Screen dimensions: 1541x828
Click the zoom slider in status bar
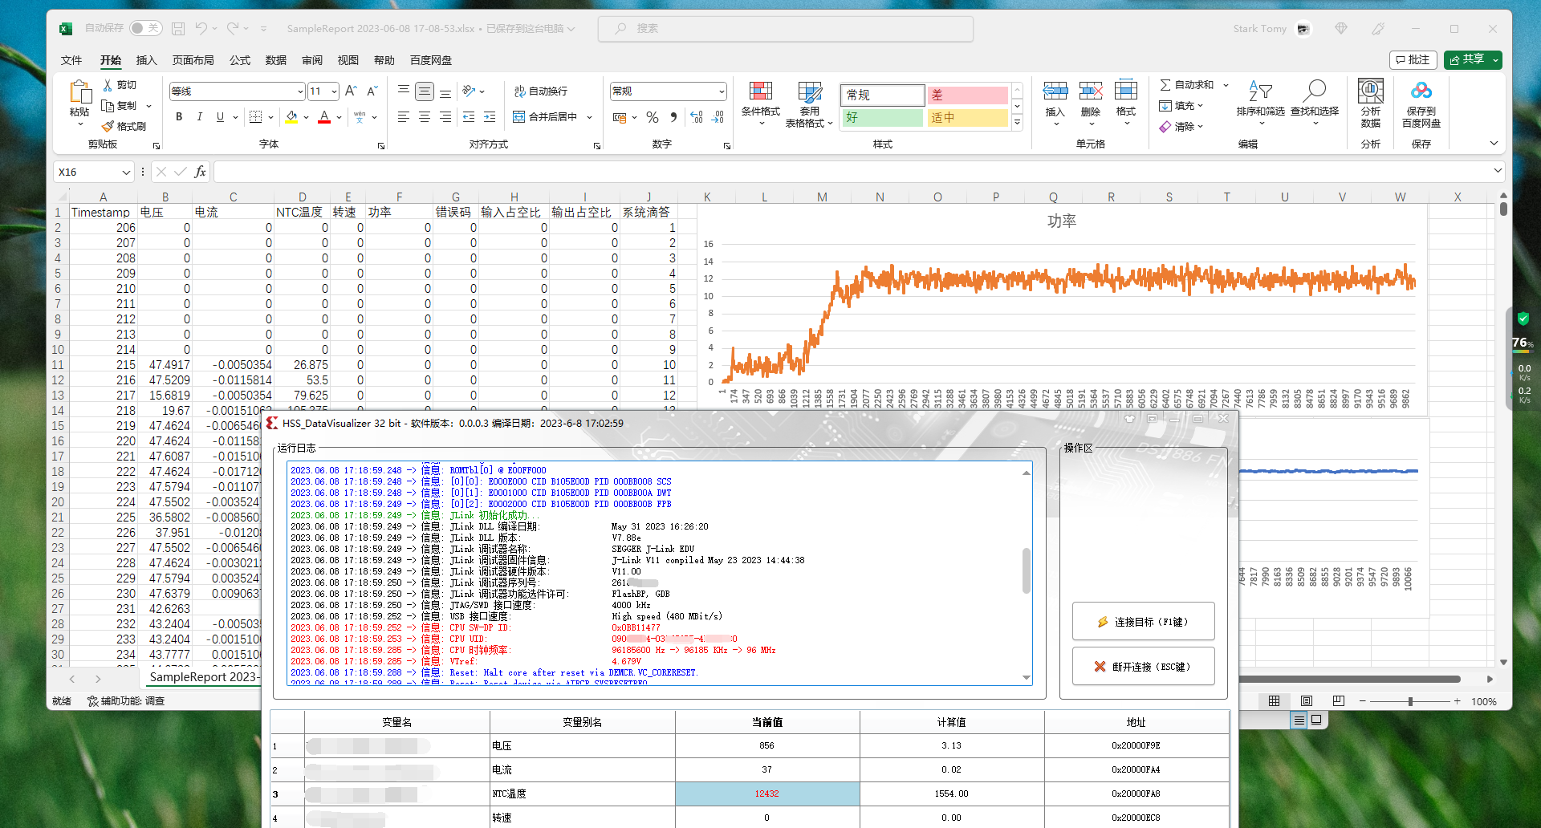[1409, 701]
